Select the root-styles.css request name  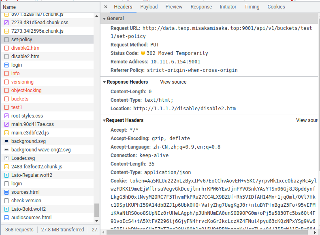coord(27,116)
